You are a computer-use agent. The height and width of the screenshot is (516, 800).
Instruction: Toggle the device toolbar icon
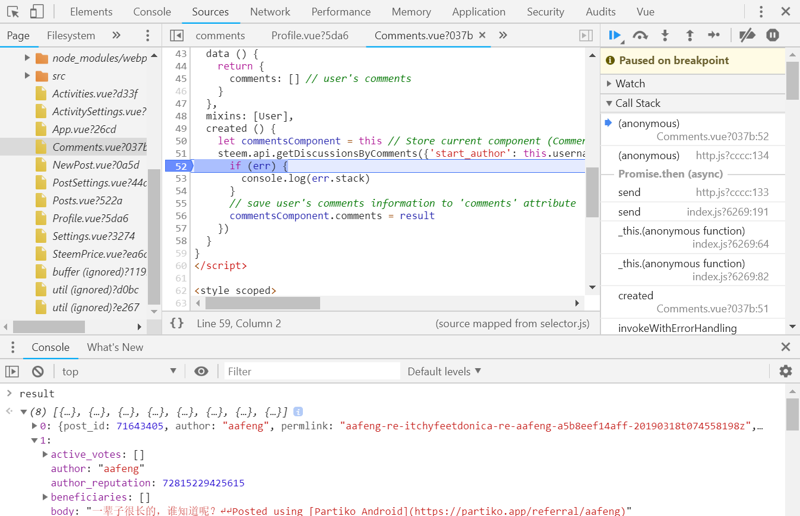tap(37, 11)
